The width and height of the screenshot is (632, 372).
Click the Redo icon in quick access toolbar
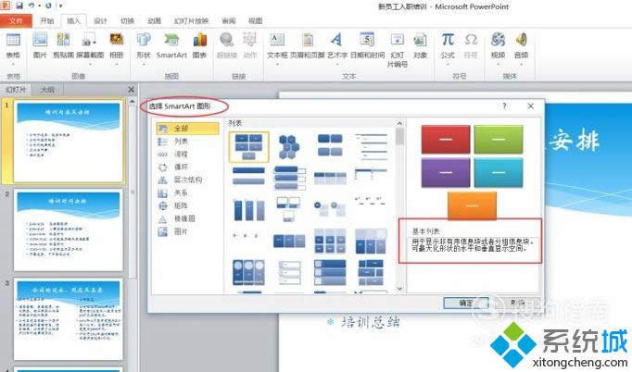[48, 6]
